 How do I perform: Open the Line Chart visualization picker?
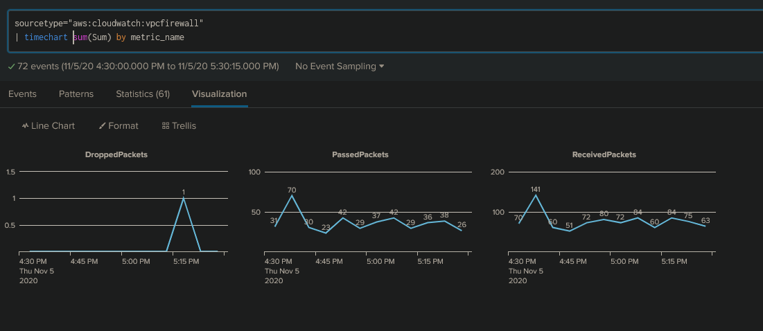49,126
